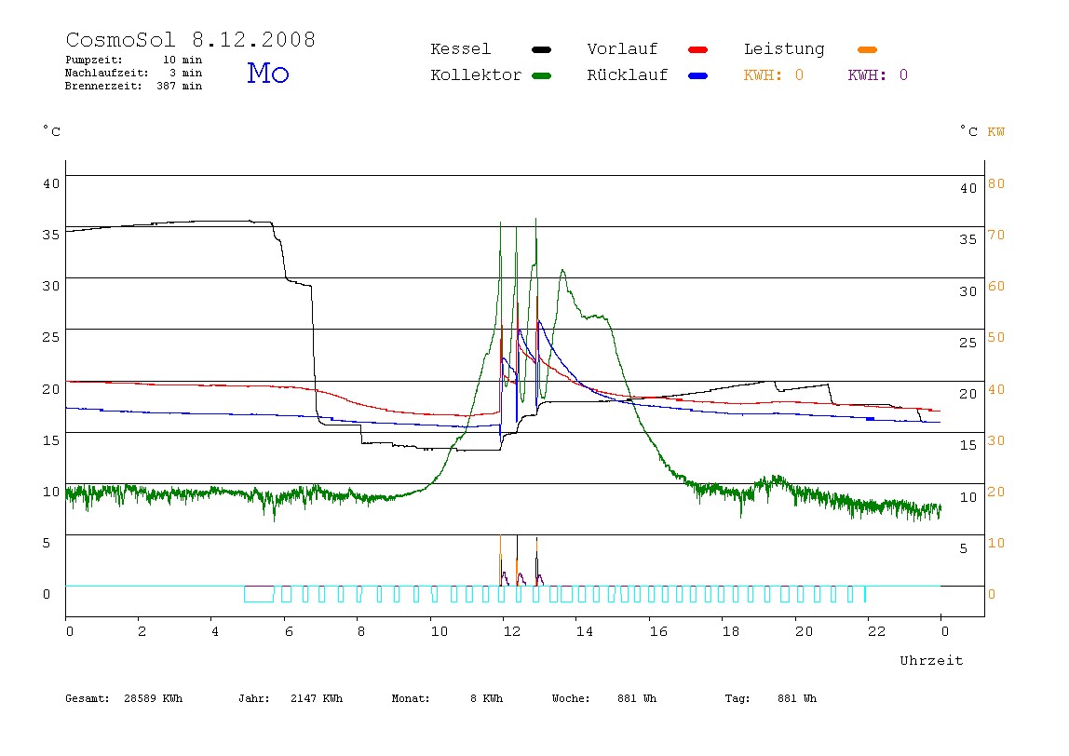This screenshot has width=1069, height=756.
Task: Click the 'Uhrzeit' axis label
Action: click(x=931, y=660)
